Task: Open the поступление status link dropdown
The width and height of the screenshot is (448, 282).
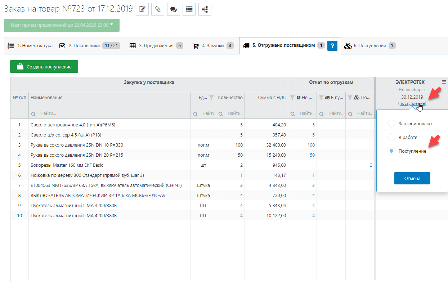Action: tap(412, 104)
